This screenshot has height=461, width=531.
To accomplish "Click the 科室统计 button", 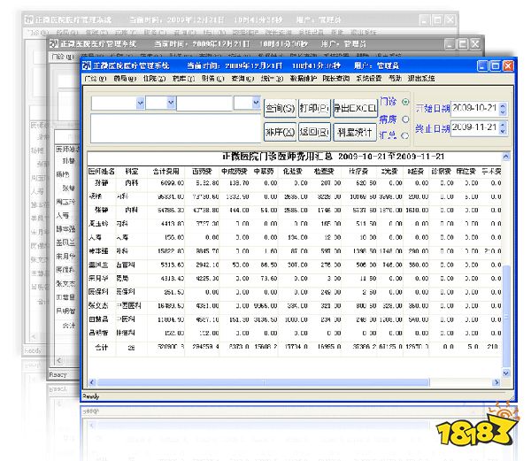I will pyautogui.click(x=355, y=132).
